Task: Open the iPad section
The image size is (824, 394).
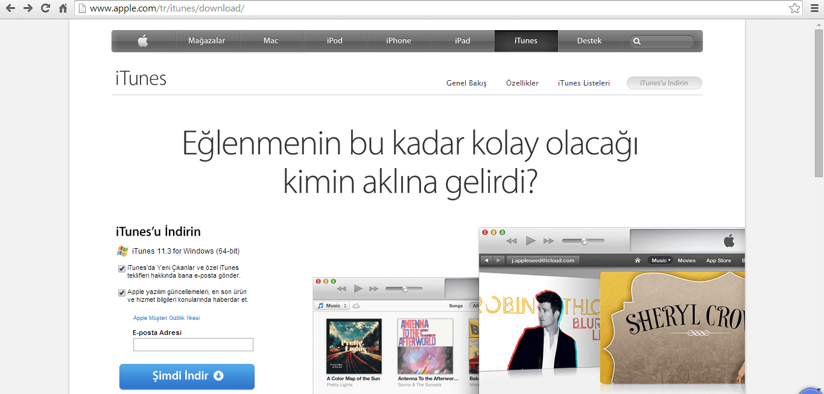Action: point(463,41)
